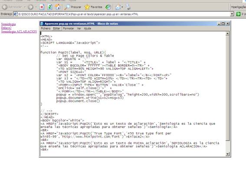The height and width of the screenshot is (170, 246).
Task: Expand the Forward button dropdown arrow
Action: tap(36, 7)
